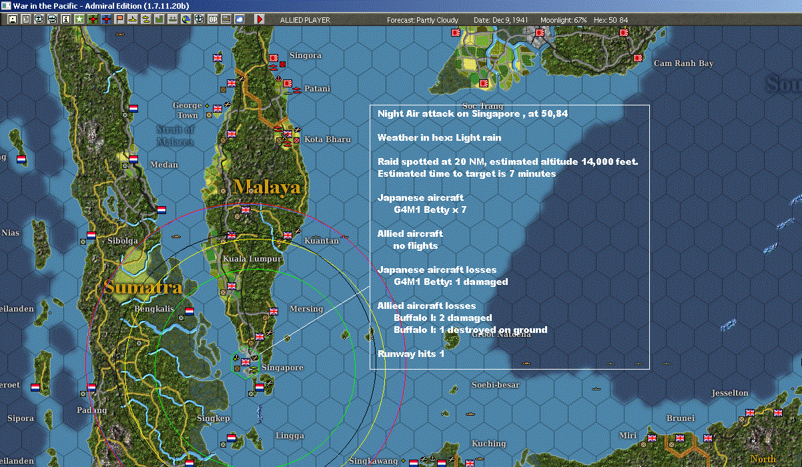Select red Japanese ships below Singora flag
802x467 pixels.
click(x=274, y=67)
